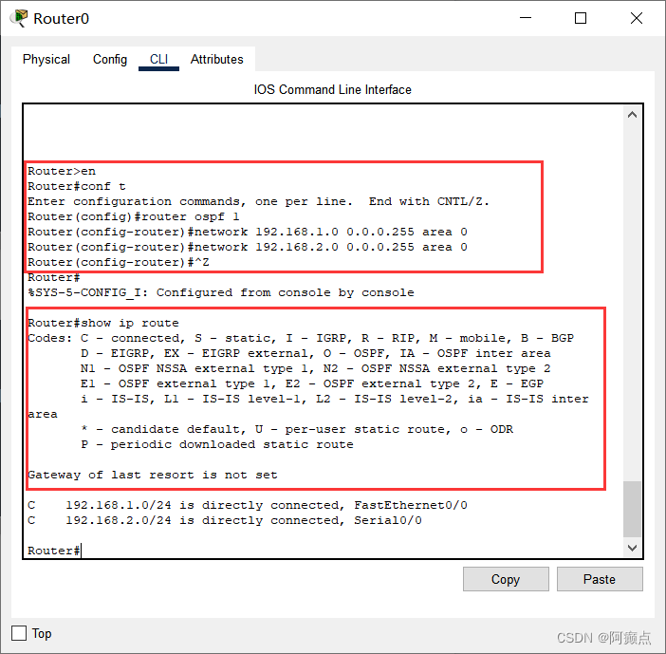Click the 'Router(config-router)#^Z' line
This screenshot has width=666, height=654.
(x=119, y=262)
